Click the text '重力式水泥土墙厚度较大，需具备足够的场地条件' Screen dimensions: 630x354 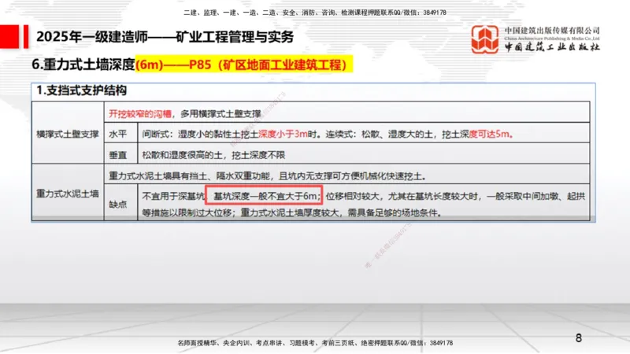(x=339, y=212)
